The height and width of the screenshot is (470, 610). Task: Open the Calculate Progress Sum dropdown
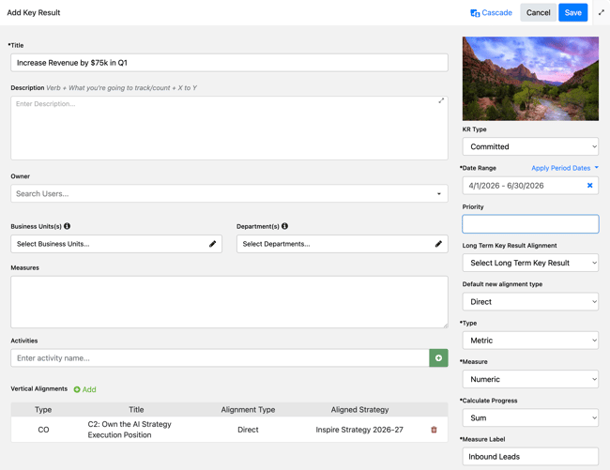(x=530, y=417)
